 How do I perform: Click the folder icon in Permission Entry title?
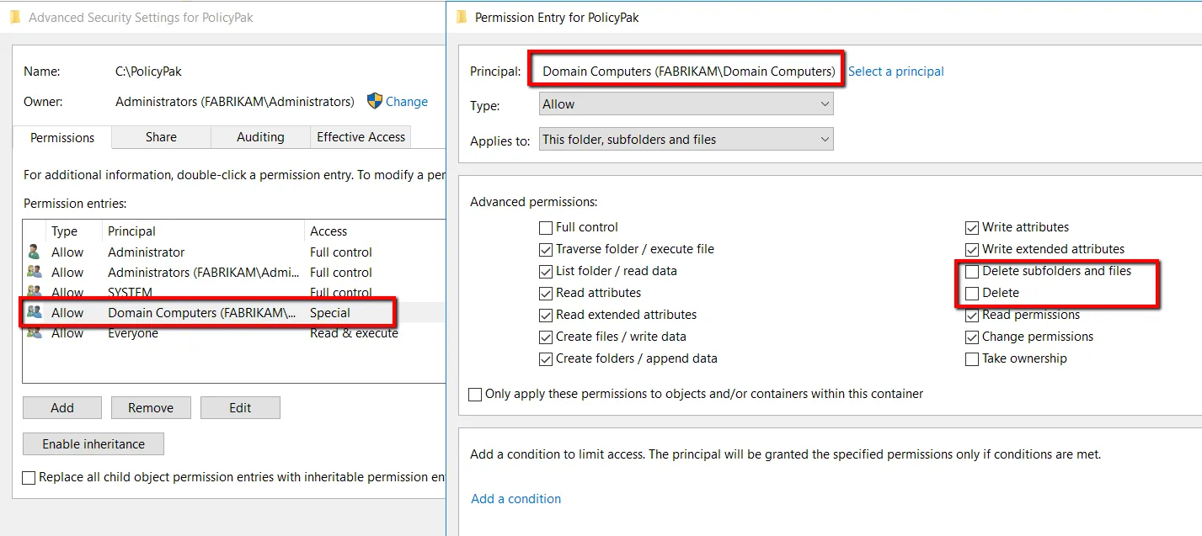tap(462, 17)
